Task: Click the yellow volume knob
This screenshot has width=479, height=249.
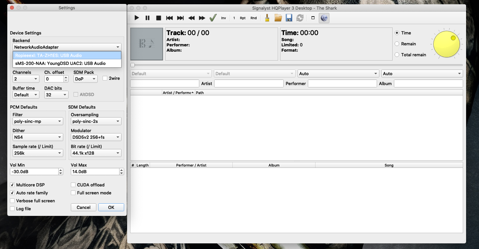Action: pyautogui.click(x=447, y=44)
